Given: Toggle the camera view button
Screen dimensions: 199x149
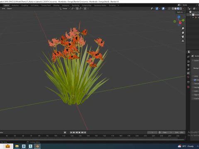Looking at the screenshot, I should [x=183, y=37].
